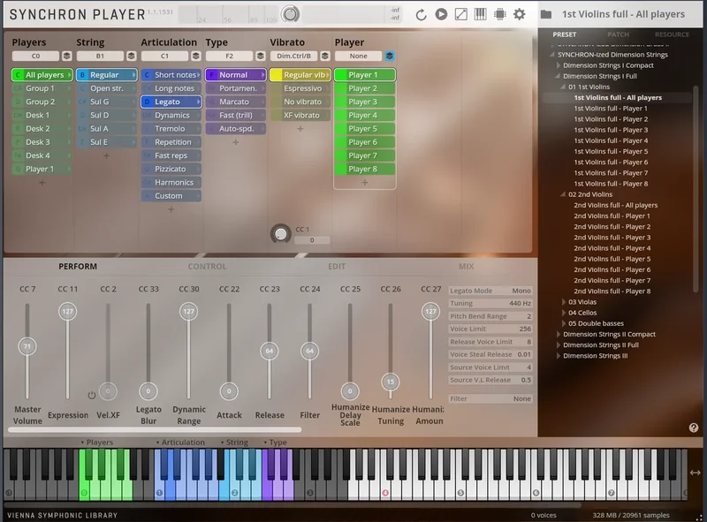Toggle the power icon next to Vel.XF
The image size is (707, 522).
tap(92, 396)
